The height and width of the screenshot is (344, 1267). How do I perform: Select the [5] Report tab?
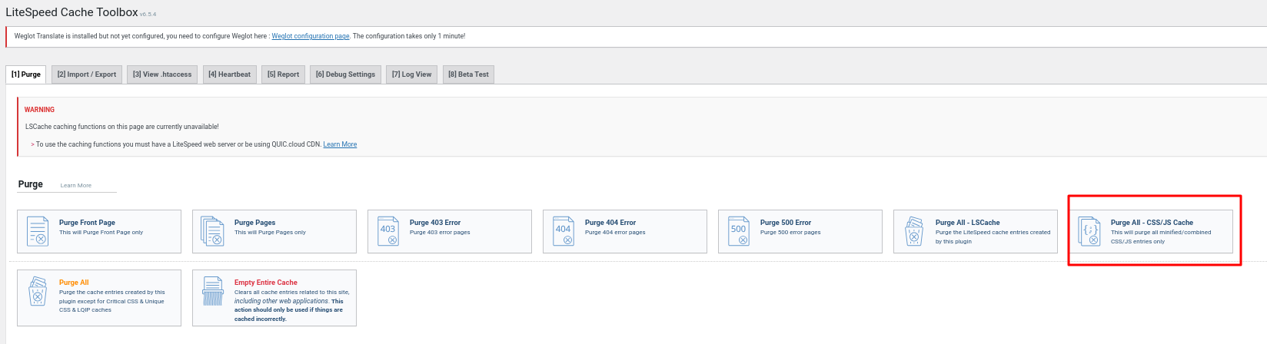pos(284,74)
